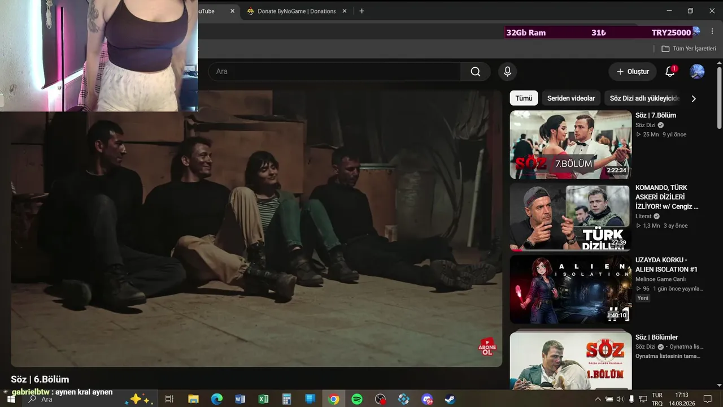Click the volume icon in the system tray

620,399
